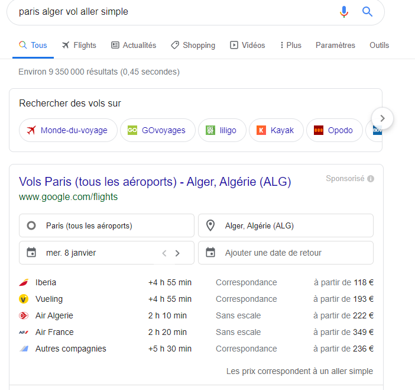415x390 pixels.
Task: Click the Paris origin input field
Action: pos(106,225)
